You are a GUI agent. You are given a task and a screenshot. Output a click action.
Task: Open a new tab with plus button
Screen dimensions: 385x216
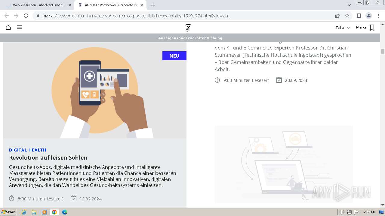click(153, 5)
